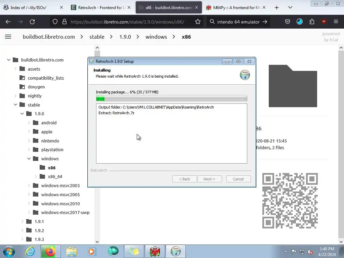Open the Firefox extensions puzzle icon
The height and width of the screenshot is (258, 344).
[312, 22]
